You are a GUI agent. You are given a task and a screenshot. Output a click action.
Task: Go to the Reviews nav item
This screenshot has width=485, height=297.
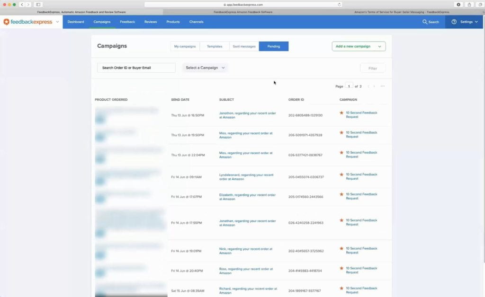(x=151, y=22)
